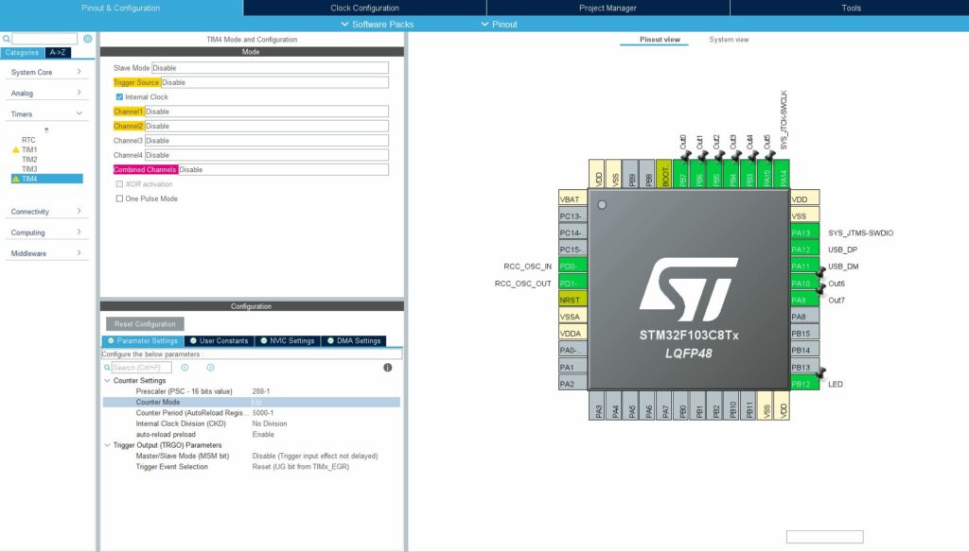The height and width of the screenshot is (552, 969).
Task: Switch to the NVIC Settings tab
Action: pos(288,341)
